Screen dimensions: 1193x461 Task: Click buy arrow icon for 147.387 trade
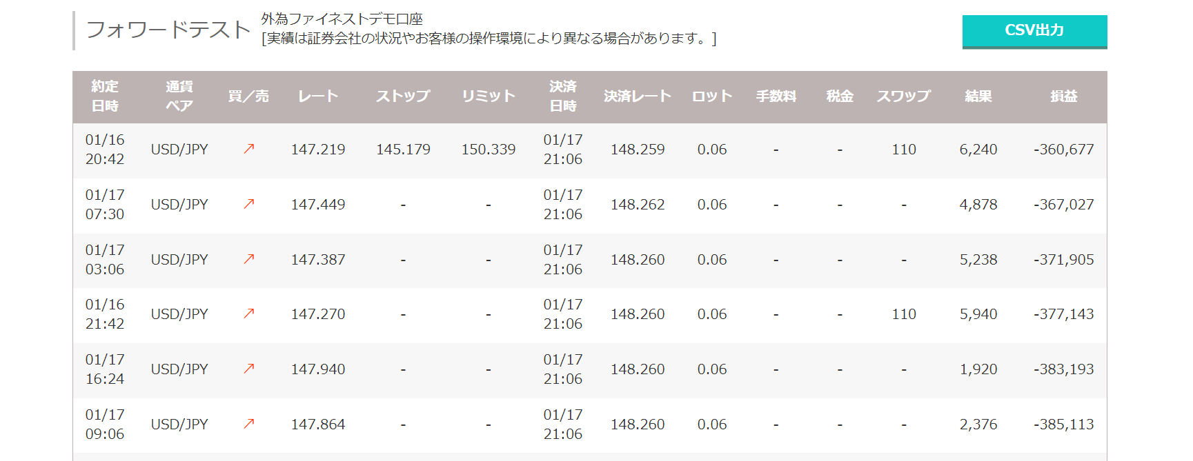click(249, 259)
